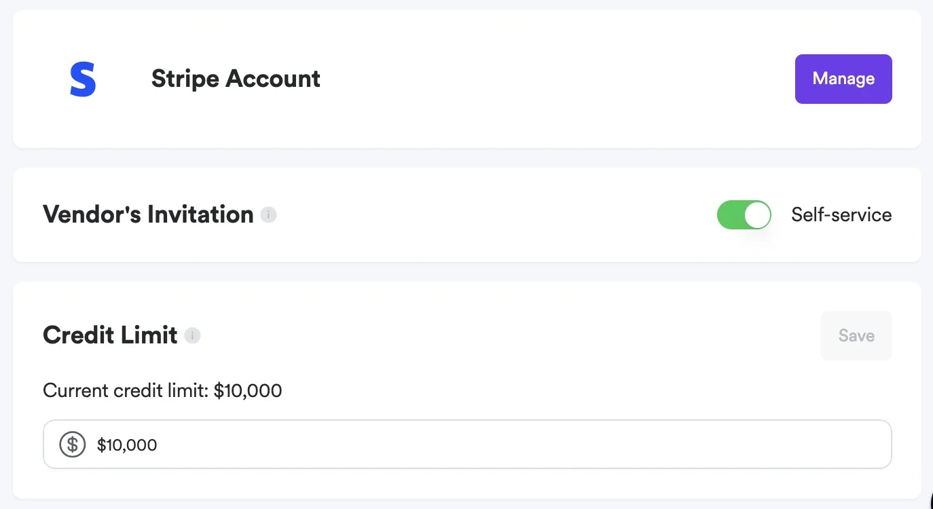Click the Credit Limit heading
The height and width of the screenshot is (509, 933).
111,335
